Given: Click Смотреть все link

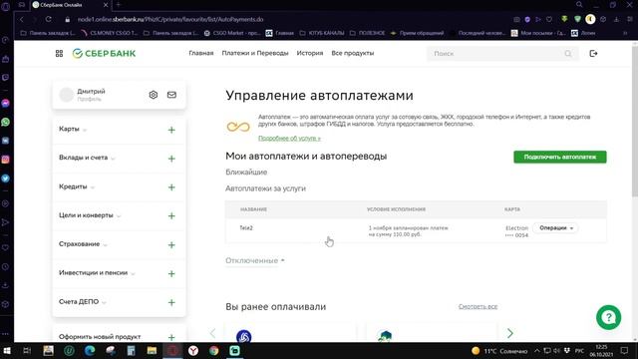Looking at the screenshot, I should 478,306.
